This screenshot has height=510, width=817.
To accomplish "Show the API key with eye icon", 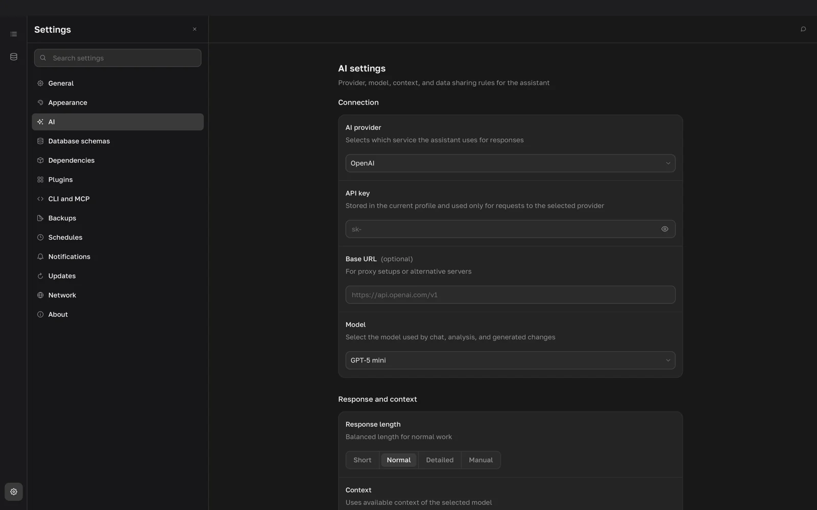I will (x=665, y=229).
